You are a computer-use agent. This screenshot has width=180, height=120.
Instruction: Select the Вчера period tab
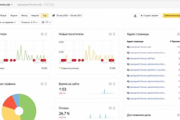(3, 15)
